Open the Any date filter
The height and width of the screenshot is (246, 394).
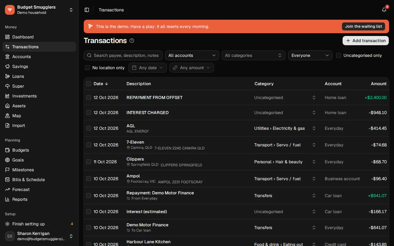coord(147,68)
